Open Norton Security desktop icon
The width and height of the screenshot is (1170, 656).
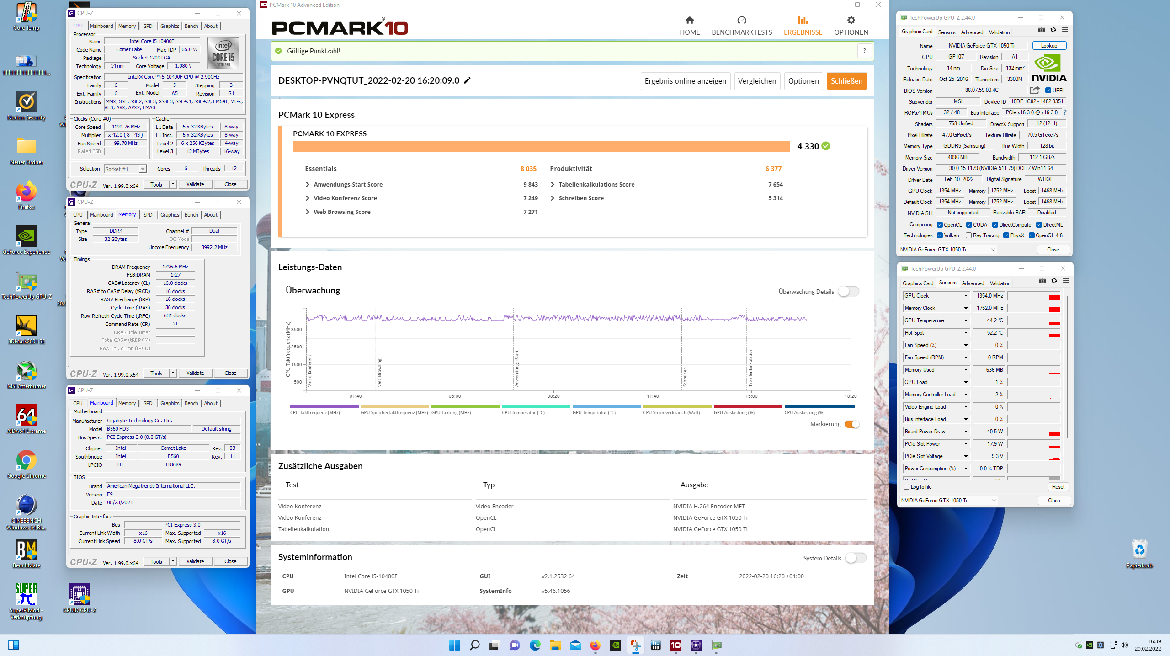tap(27, 106)
